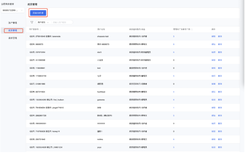Viewport: 245px width, 153px height.
Task: Delete the member named galesma
Action: coord(220,100)
